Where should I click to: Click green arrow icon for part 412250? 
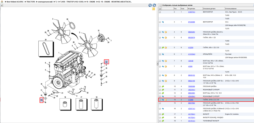(163, 48)
